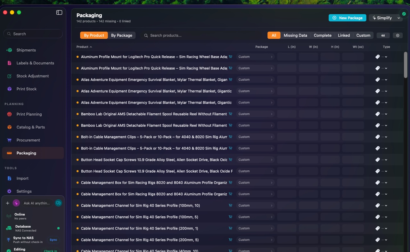Select the Cable Management Channel (200mm, 5) product name
The width and height of the screenshot is (410, 252).
point(140,240)
